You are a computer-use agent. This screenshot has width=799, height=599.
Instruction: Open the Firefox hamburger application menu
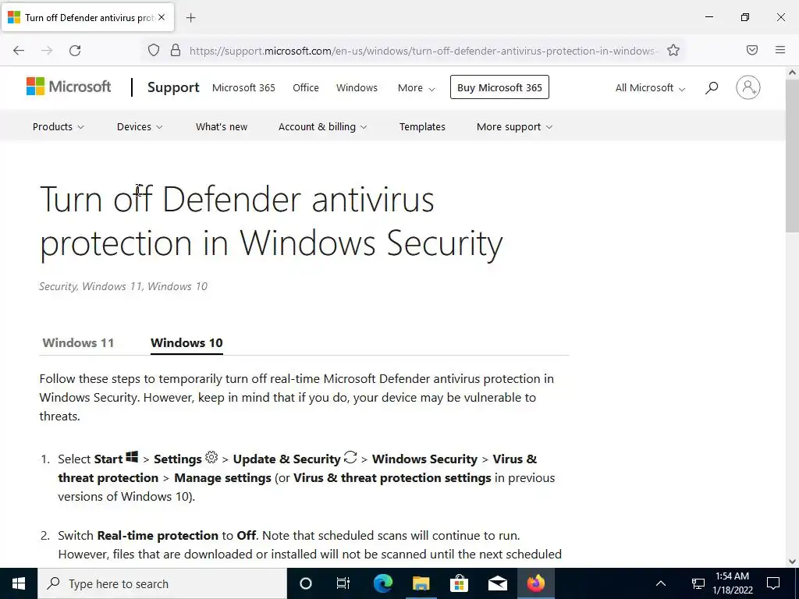pos(779,50)
